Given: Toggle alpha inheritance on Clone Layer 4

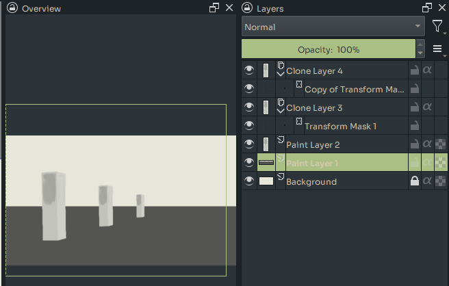Looking at the screenshot, I should pyautogui.click(x=427, y=70).
